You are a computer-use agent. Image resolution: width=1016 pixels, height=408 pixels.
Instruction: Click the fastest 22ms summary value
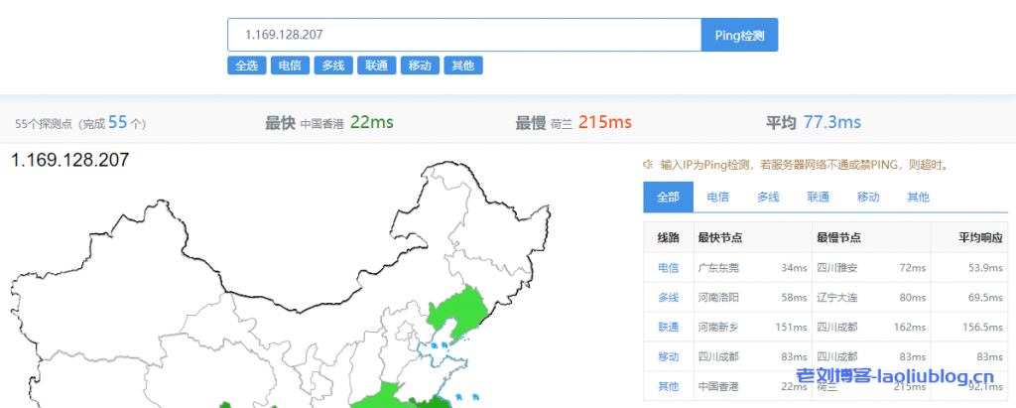coord(371,122)
